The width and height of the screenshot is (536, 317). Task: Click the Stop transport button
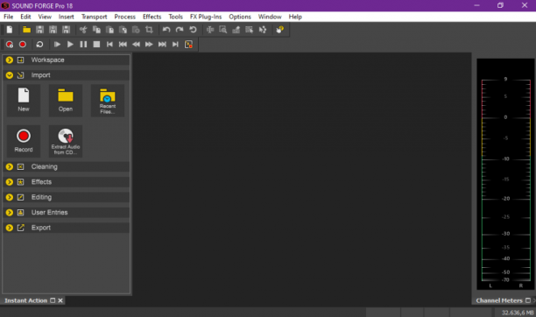[x=96, y=45]
